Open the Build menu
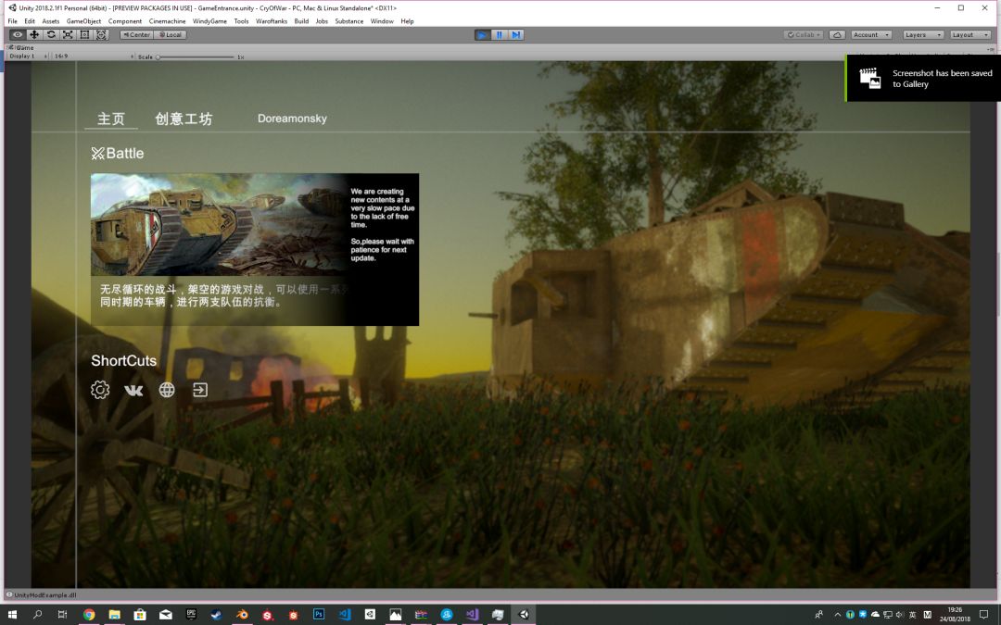 click(x=301, y=21)
